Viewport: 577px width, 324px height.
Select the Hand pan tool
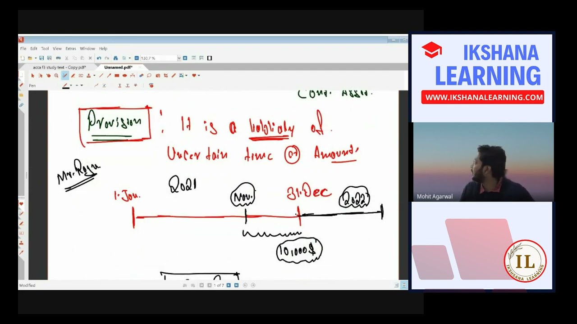pyautogui.click(x=49, y=76)
